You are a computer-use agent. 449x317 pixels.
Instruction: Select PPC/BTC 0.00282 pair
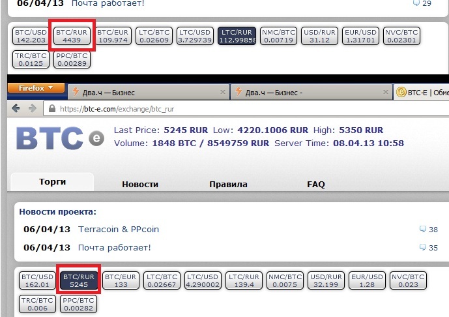tap(78, 304)
